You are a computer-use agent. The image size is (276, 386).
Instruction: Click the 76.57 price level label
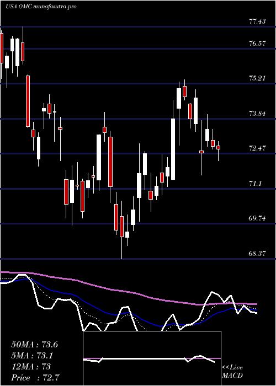click(257, 44)
